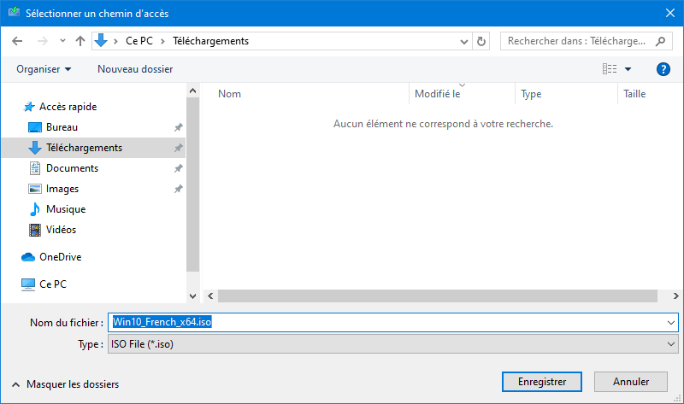Open the file name suggestions dropdown
The width and height of the screenshot is (684, 404).
[671, 323]
